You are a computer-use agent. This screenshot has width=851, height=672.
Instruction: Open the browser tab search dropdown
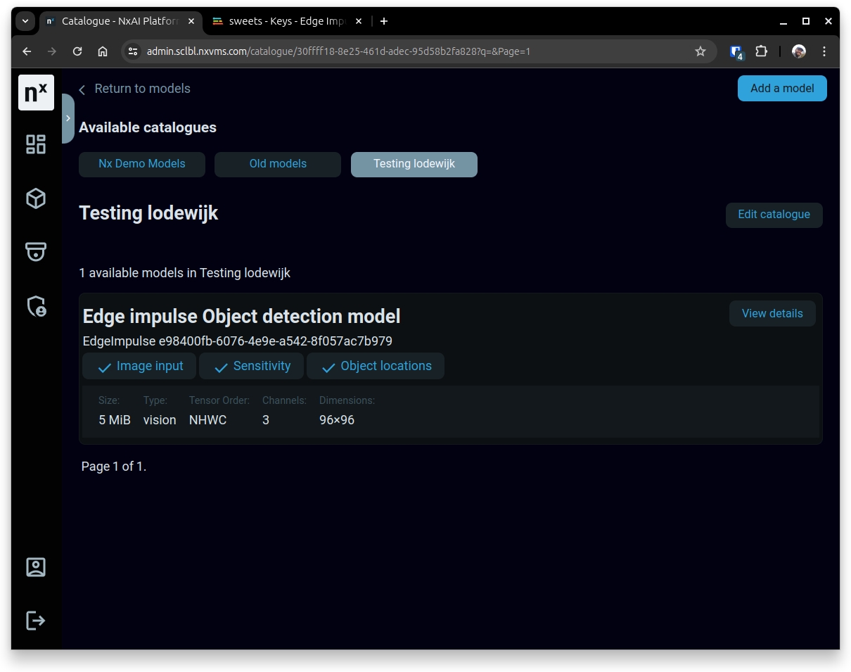click(x=25, y=21)
